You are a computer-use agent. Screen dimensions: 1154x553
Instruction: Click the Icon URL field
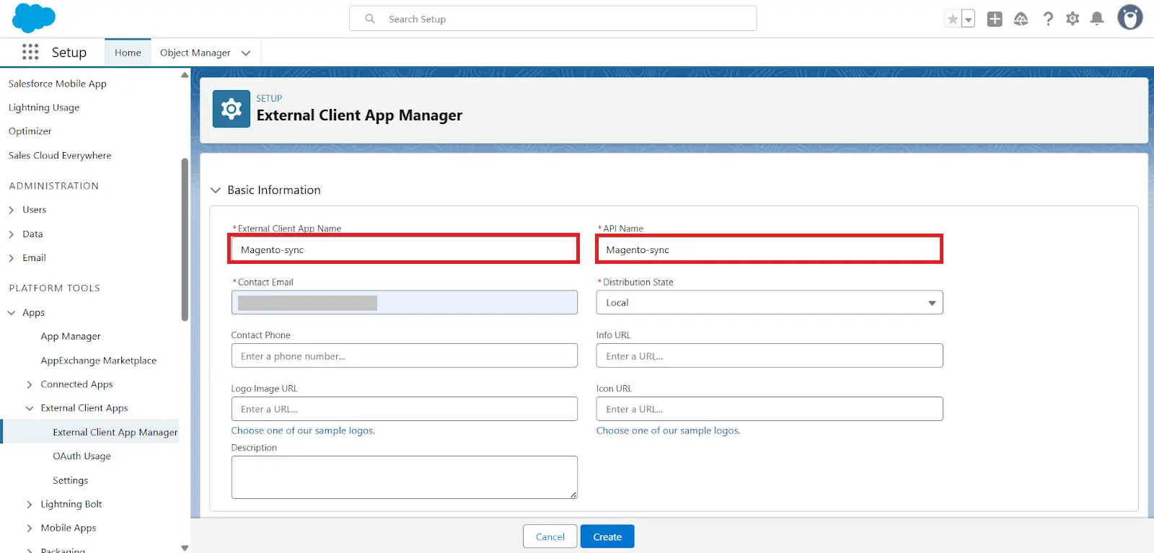pos(770,409)
